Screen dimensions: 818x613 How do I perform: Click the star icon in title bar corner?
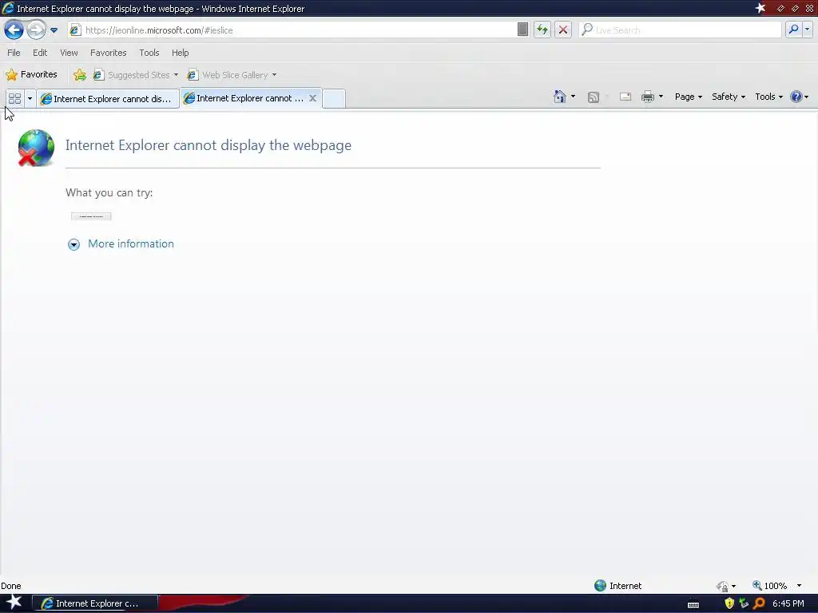tap(760, 8)
